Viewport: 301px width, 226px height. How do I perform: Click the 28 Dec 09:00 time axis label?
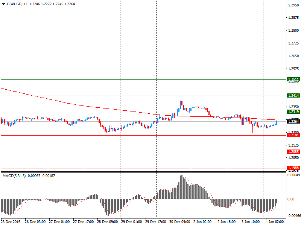point(108,222)
